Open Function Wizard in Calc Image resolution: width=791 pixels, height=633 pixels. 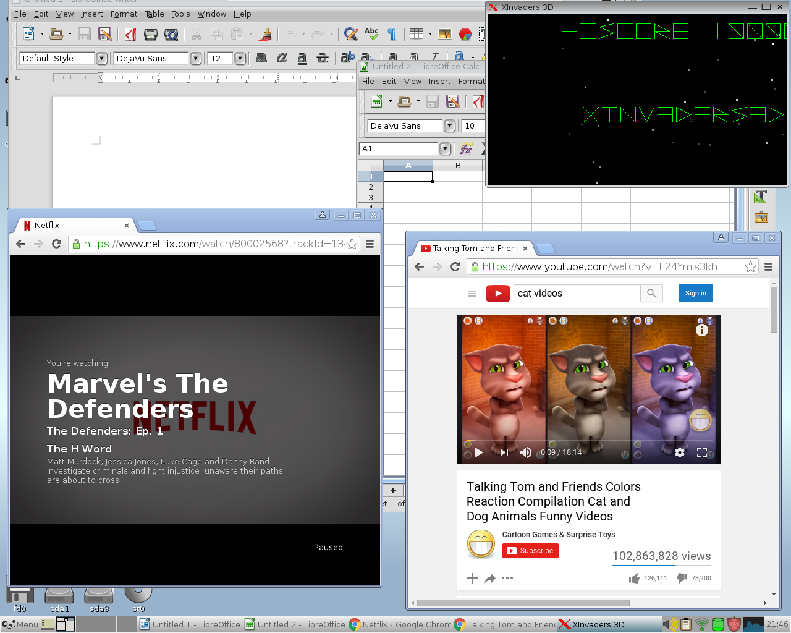pyautogui.click(x=466, y=148)
